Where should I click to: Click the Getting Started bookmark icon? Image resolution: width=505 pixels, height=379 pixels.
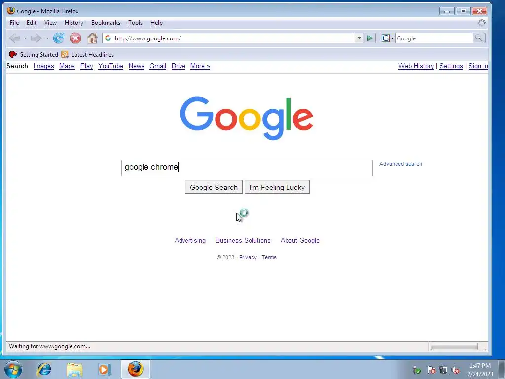[x=12, y=54]
